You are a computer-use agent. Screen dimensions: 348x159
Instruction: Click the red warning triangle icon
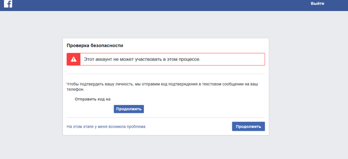tap(74, 59)
